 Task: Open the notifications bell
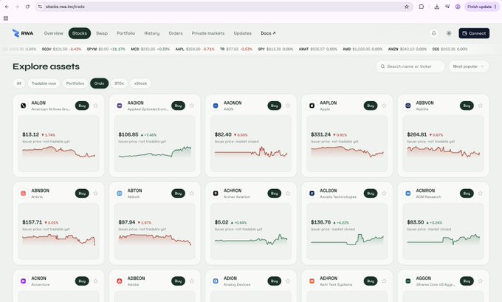click(433, 33)
